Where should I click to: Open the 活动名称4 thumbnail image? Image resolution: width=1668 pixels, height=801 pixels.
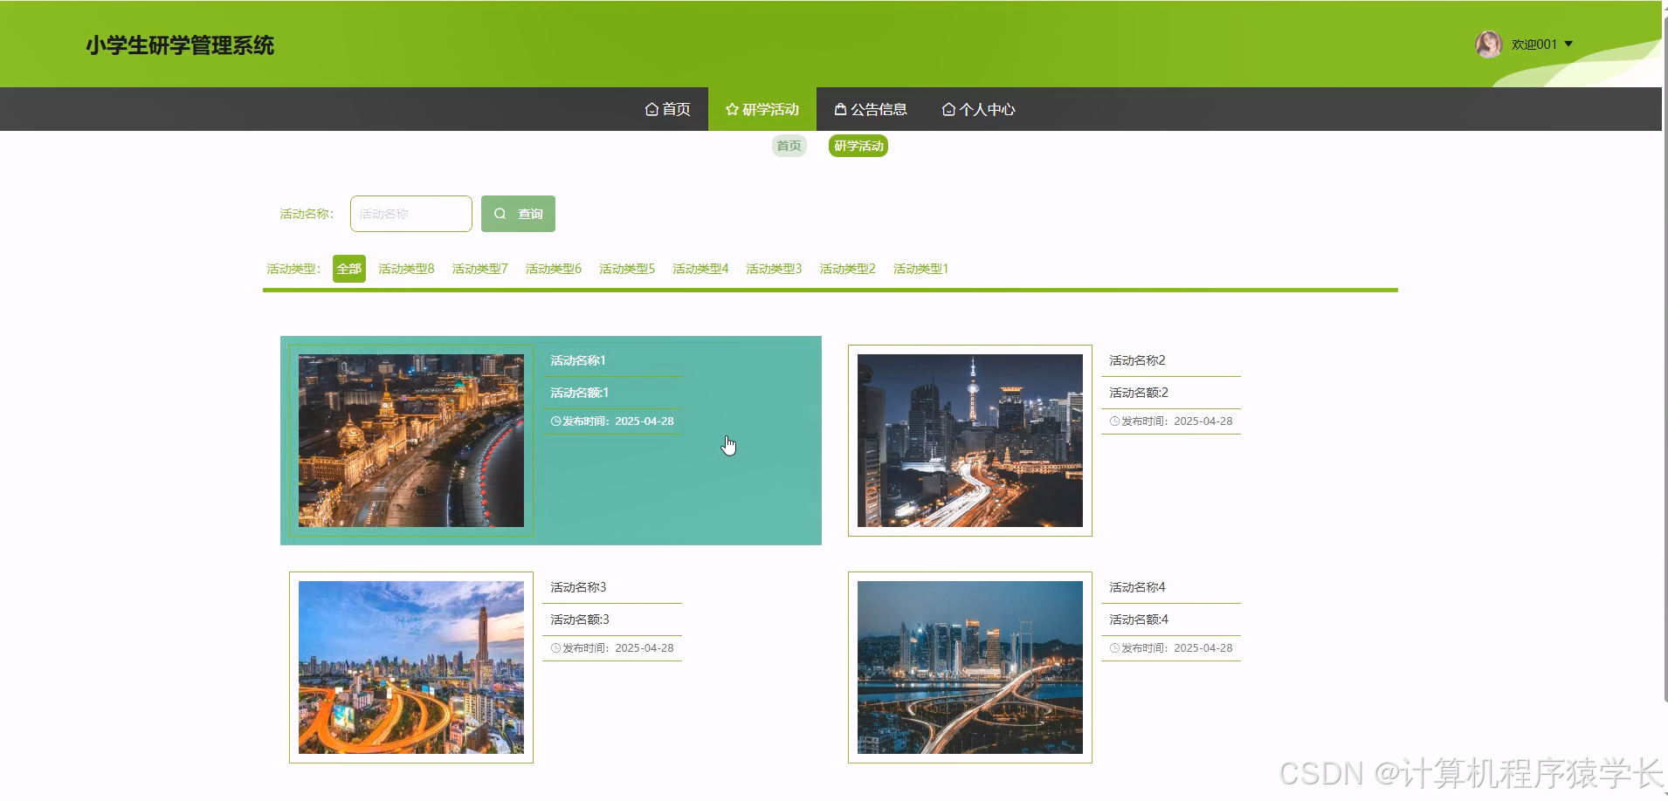pos(970,667)
